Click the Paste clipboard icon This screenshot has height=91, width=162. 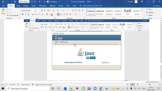pos(3,11)
